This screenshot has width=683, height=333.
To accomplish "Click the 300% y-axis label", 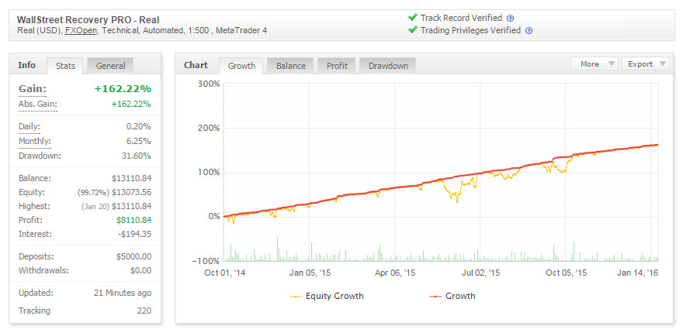I will pos(209,84).
